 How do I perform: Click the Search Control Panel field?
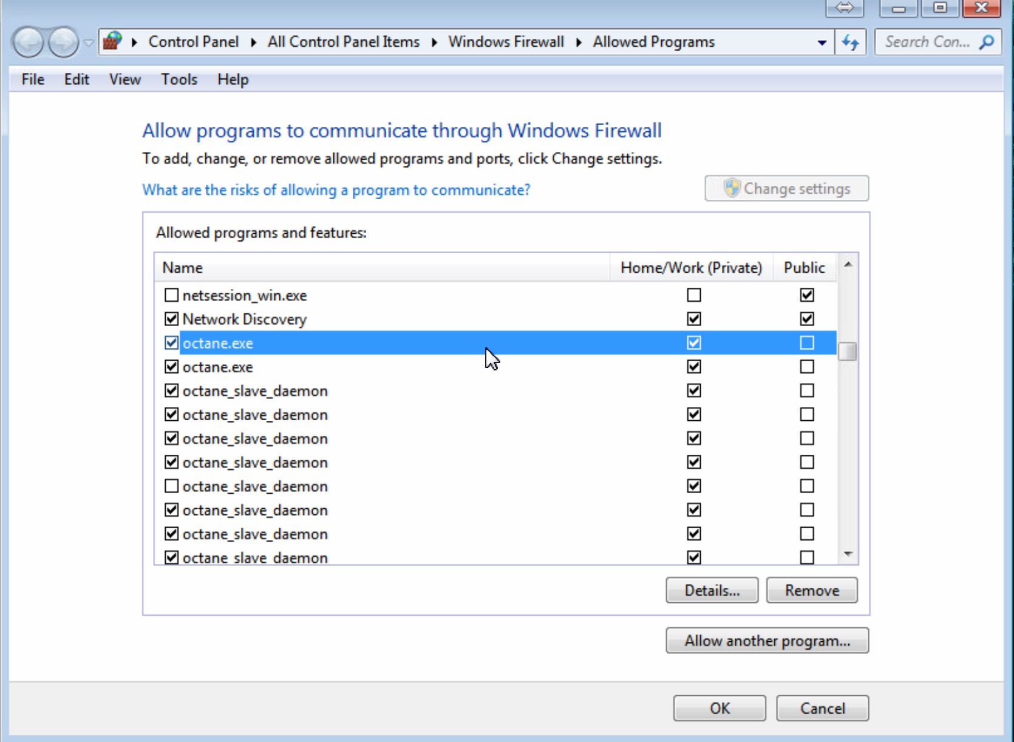pos(926,42)
